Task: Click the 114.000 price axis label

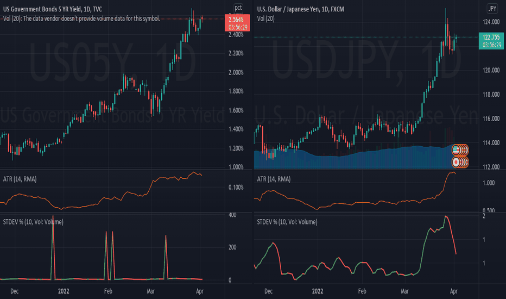Action: pyautogui.click(x=491, y=142)
